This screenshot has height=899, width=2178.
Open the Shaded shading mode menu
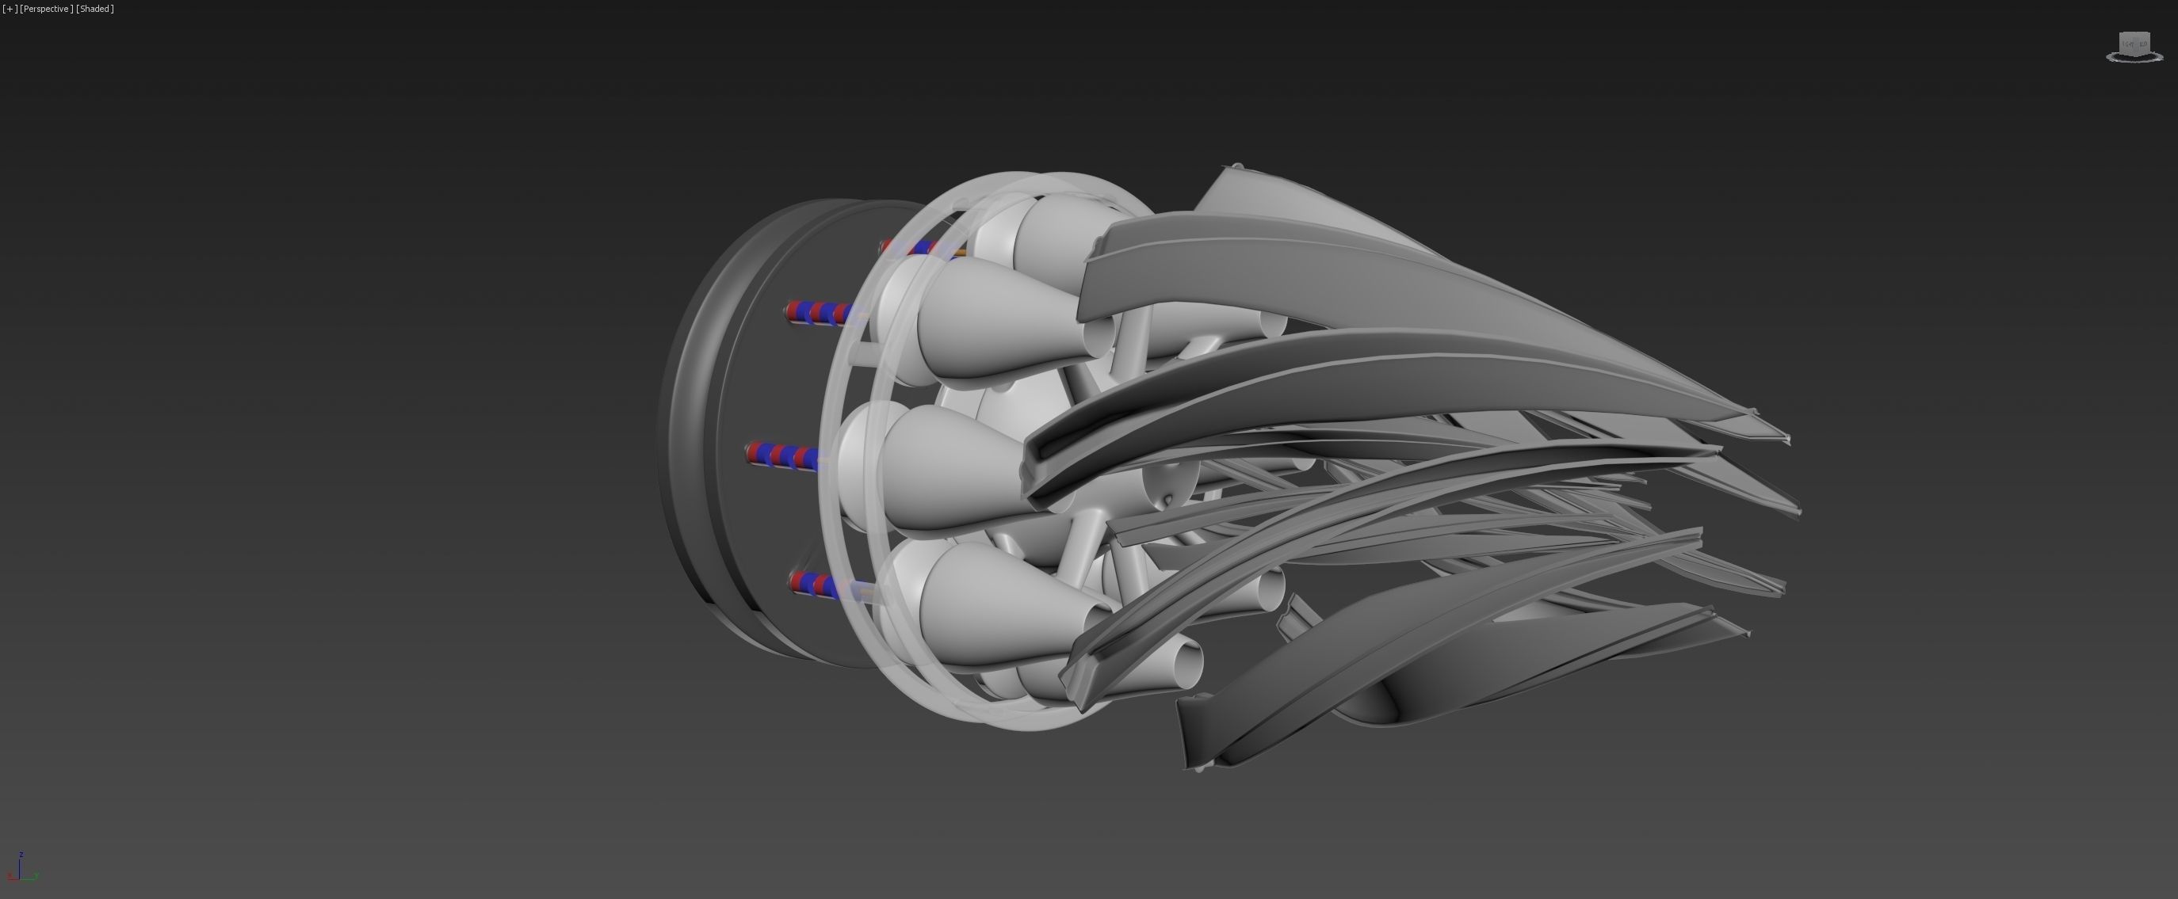coord(94,9)
